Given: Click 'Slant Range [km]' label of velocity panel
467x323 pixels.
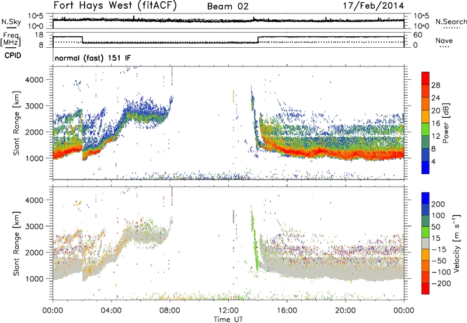Looking at the screenshot, I should 16,244.
